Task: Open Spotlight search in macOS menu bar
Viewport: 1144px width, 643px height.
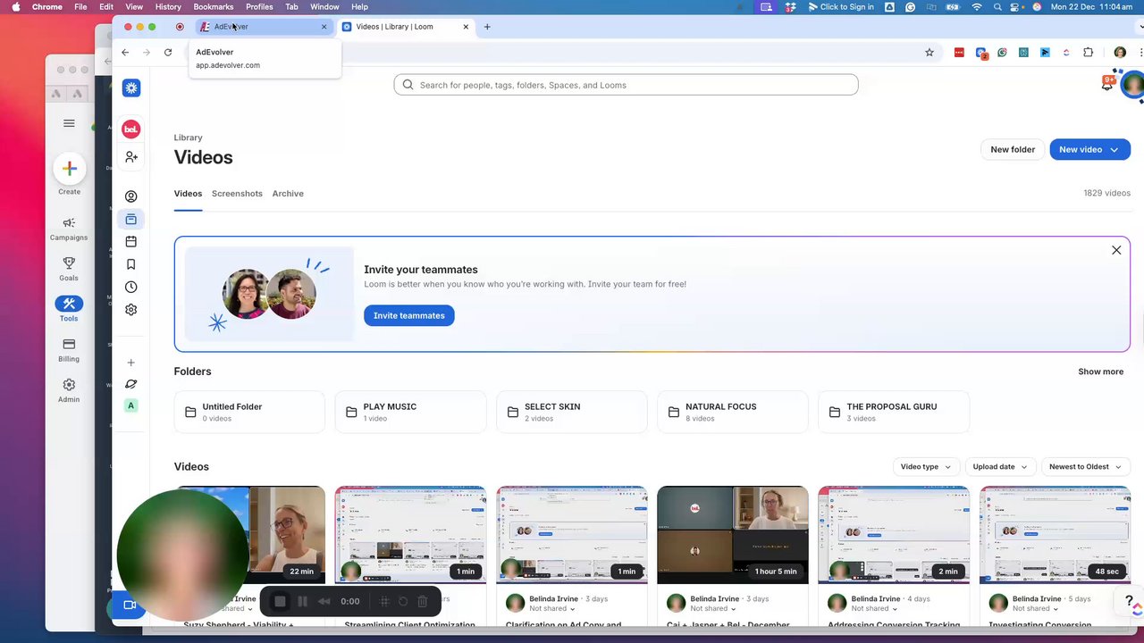Action: [x=997, y=6]
